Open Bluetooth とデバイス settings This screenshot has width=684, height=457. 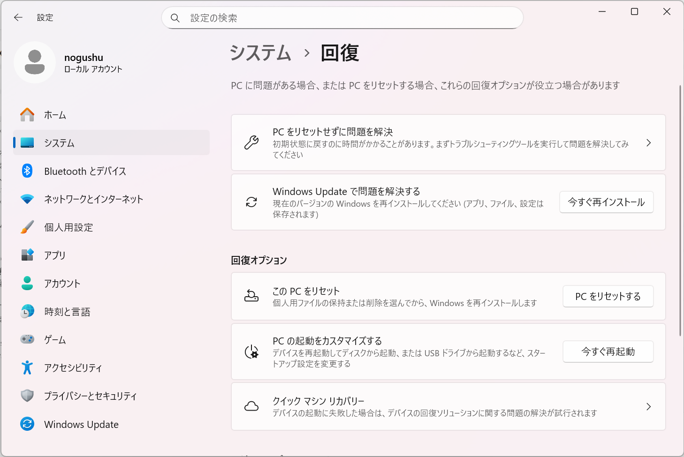click(x=84, y=171)
